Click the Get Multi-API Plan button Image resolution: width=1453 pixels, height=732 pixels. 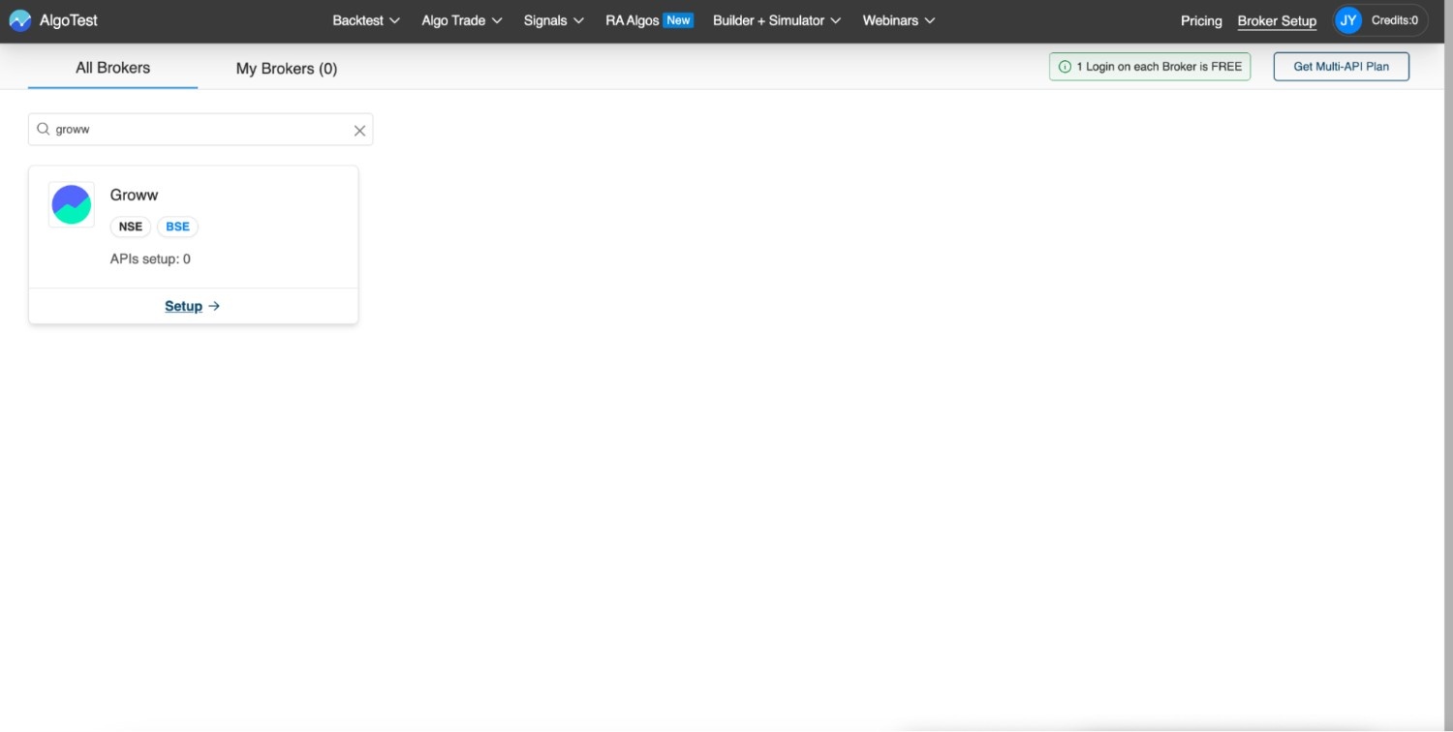tap(1341, 67)
